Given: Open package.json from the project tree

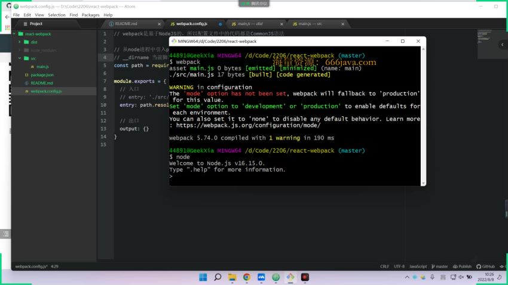Looking at the screenshot, I should tap(42, 75).
